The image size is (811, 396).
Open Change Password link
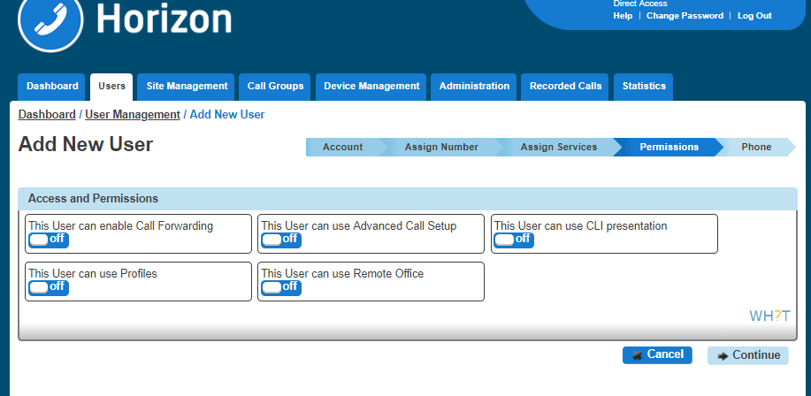[x=685, y=16]
